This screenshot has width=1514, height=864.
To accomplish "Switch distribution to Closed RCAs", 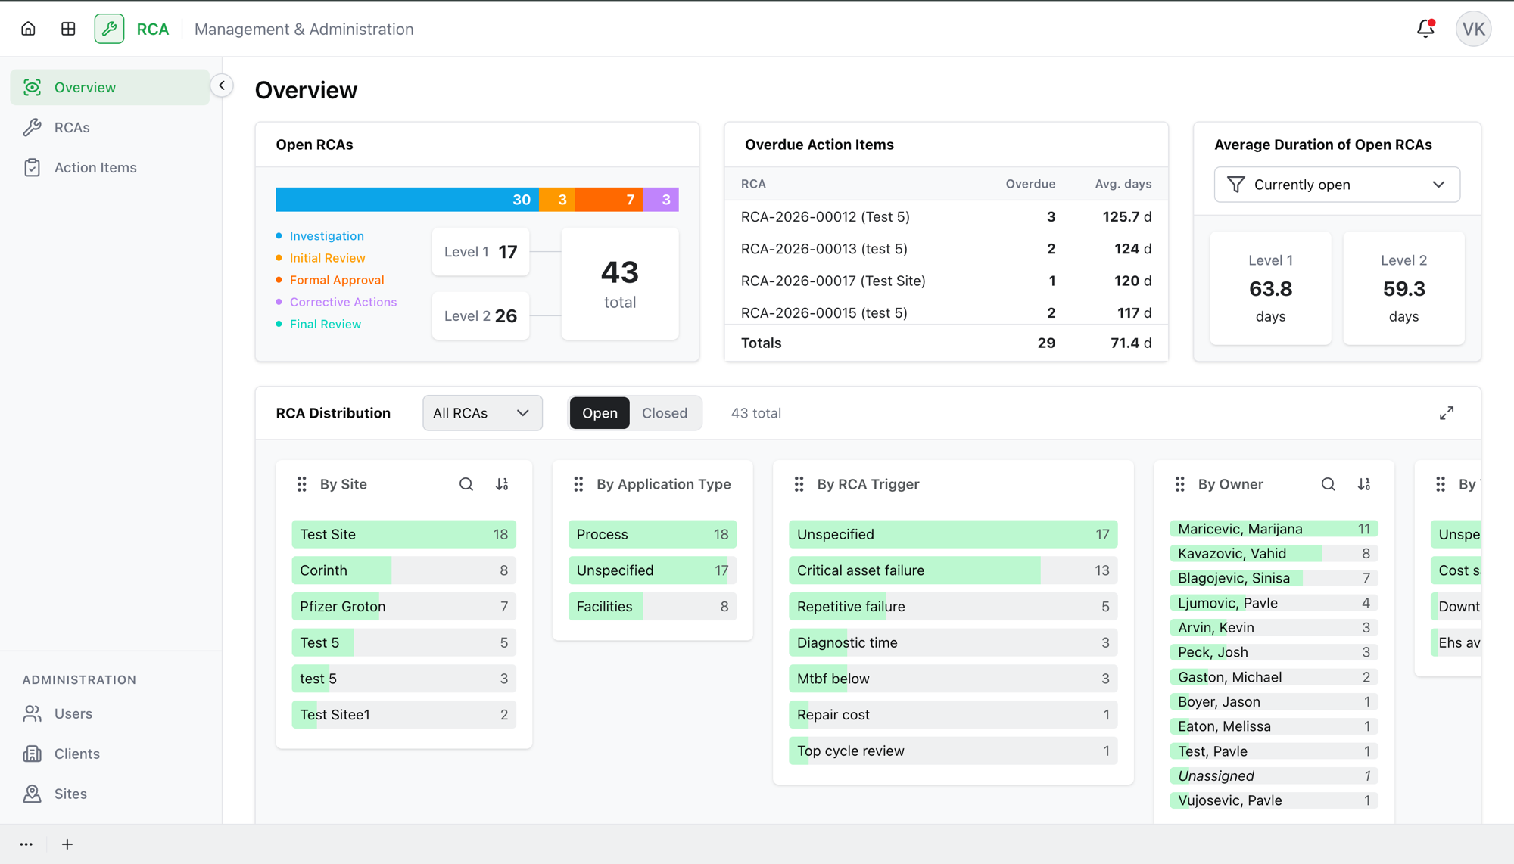I will coord(665,413).
